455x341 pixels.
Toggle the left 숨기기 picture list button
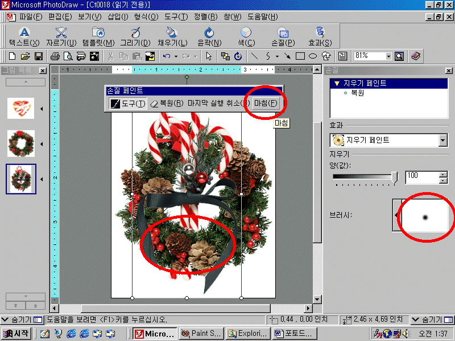(22, 319)
